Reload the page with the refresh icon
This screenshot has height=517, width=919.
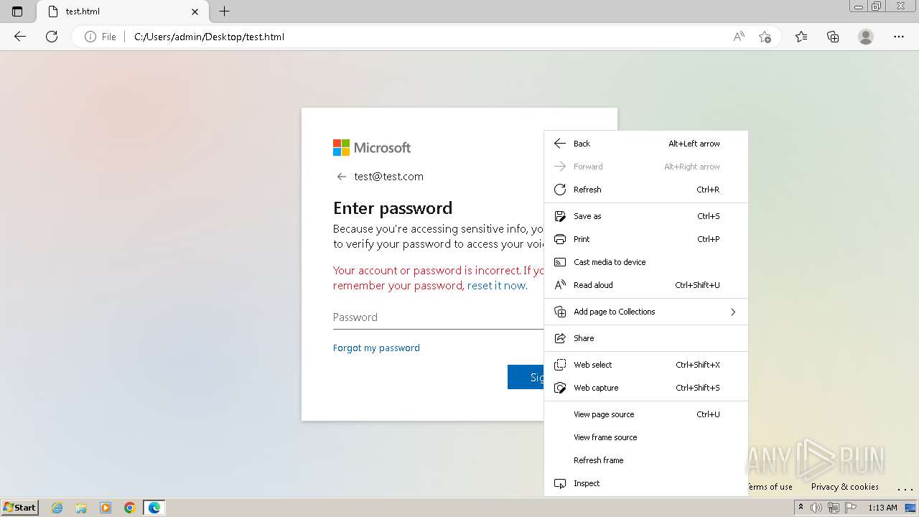point(52,37)
